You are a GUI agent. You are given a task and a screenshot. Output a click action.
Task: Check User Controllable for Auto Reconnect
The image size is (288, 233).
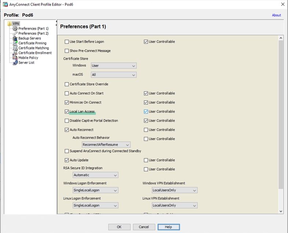point(146,130)
